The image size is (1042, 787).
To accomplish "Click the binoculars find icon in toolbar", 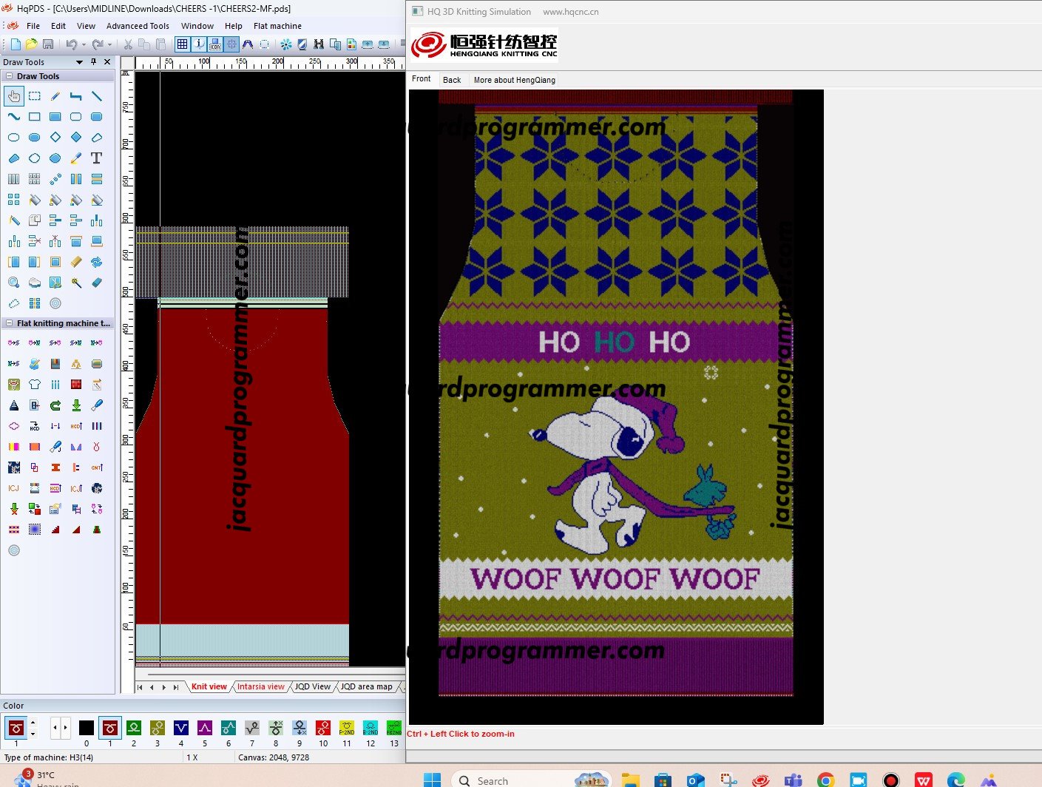I will coord(319,44).
